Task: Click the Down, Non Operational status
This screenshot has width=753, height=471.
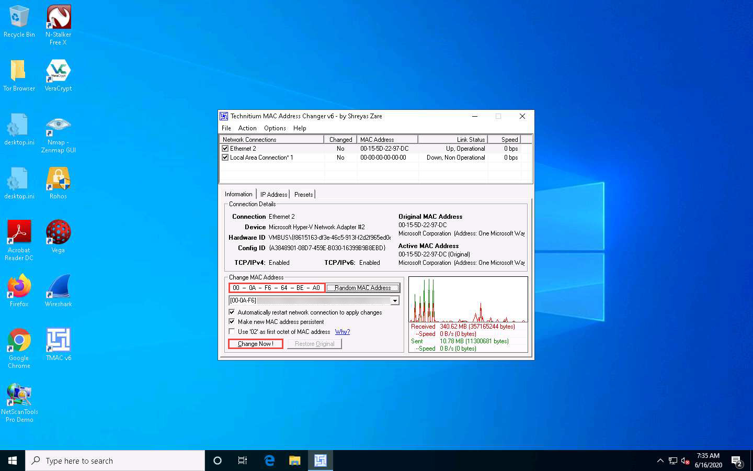Action: [456, 158]
